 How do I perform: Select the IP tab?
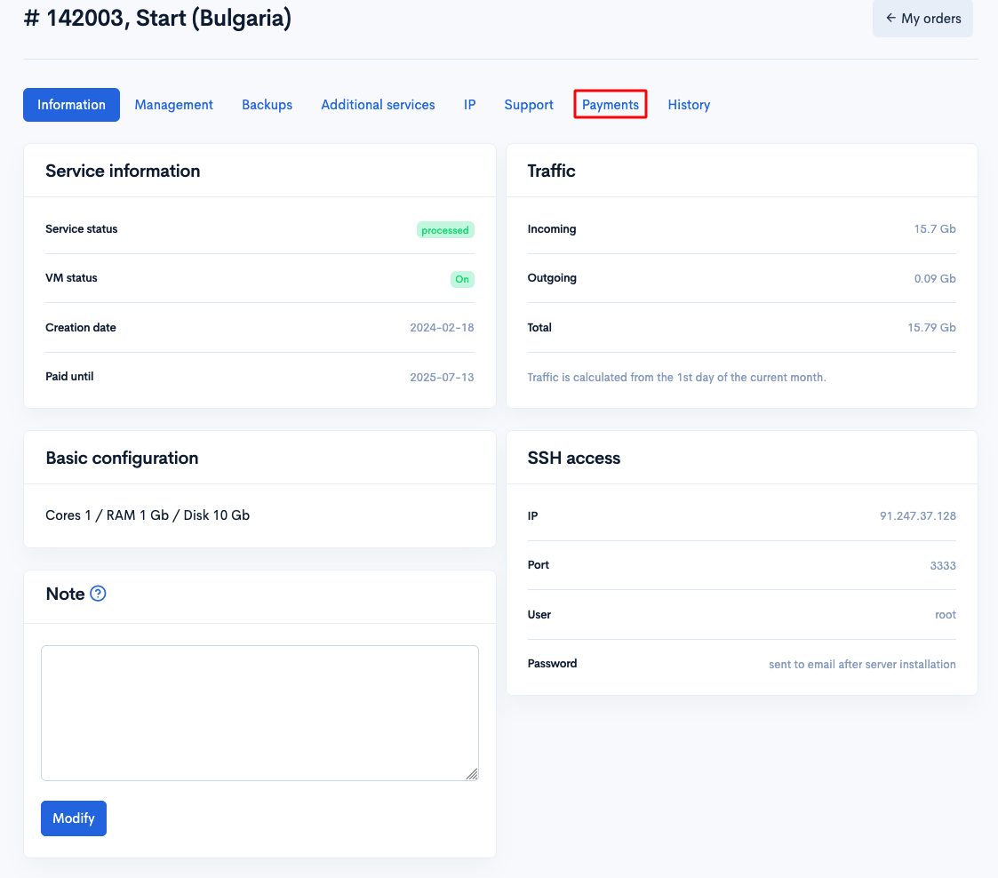[470, 105]
